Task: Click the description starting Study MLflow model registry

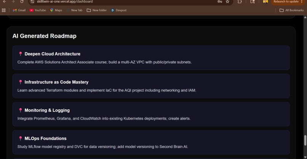Action: pyautogui.click(x=103, y=147)
